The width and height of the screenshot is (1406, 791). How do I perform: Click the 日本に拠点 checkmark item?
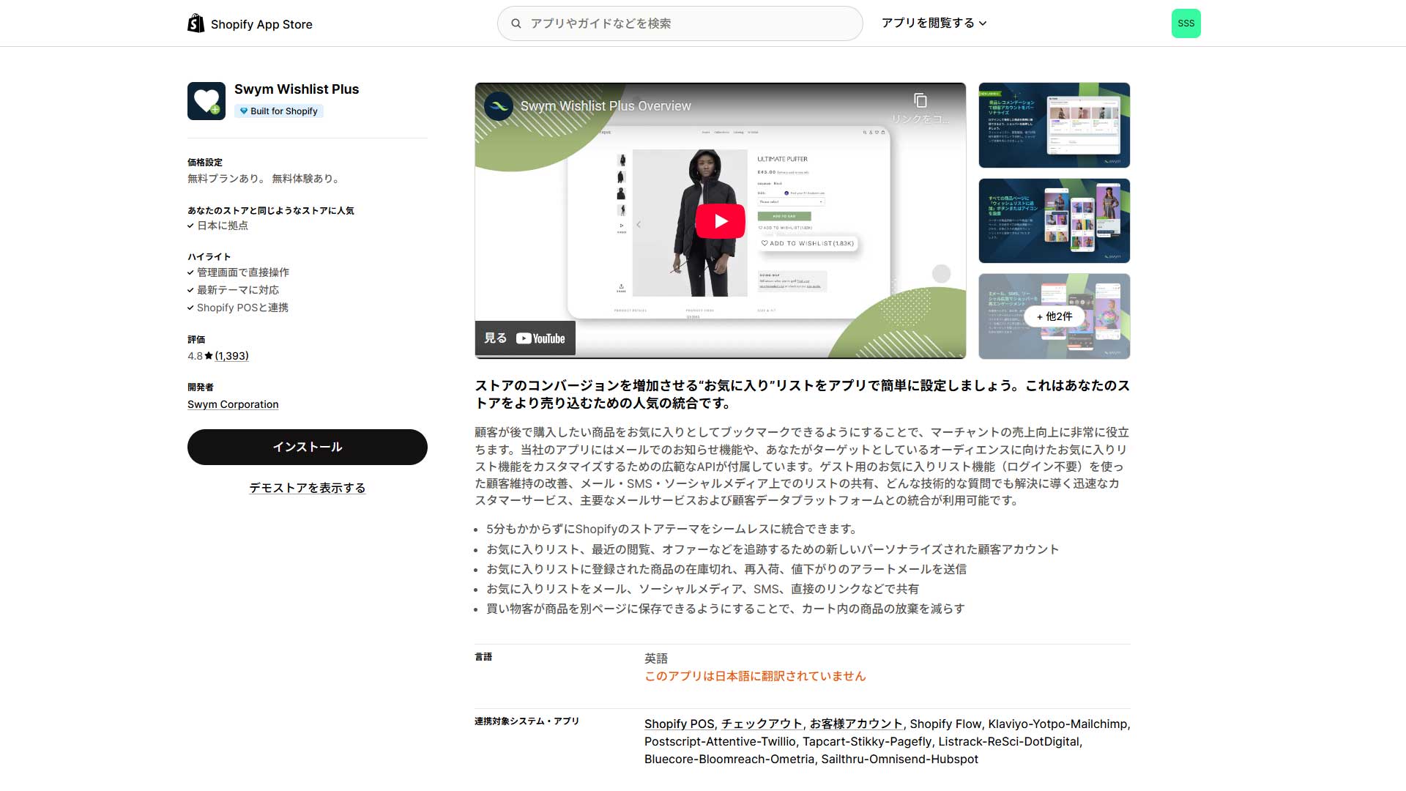point(217,226)
